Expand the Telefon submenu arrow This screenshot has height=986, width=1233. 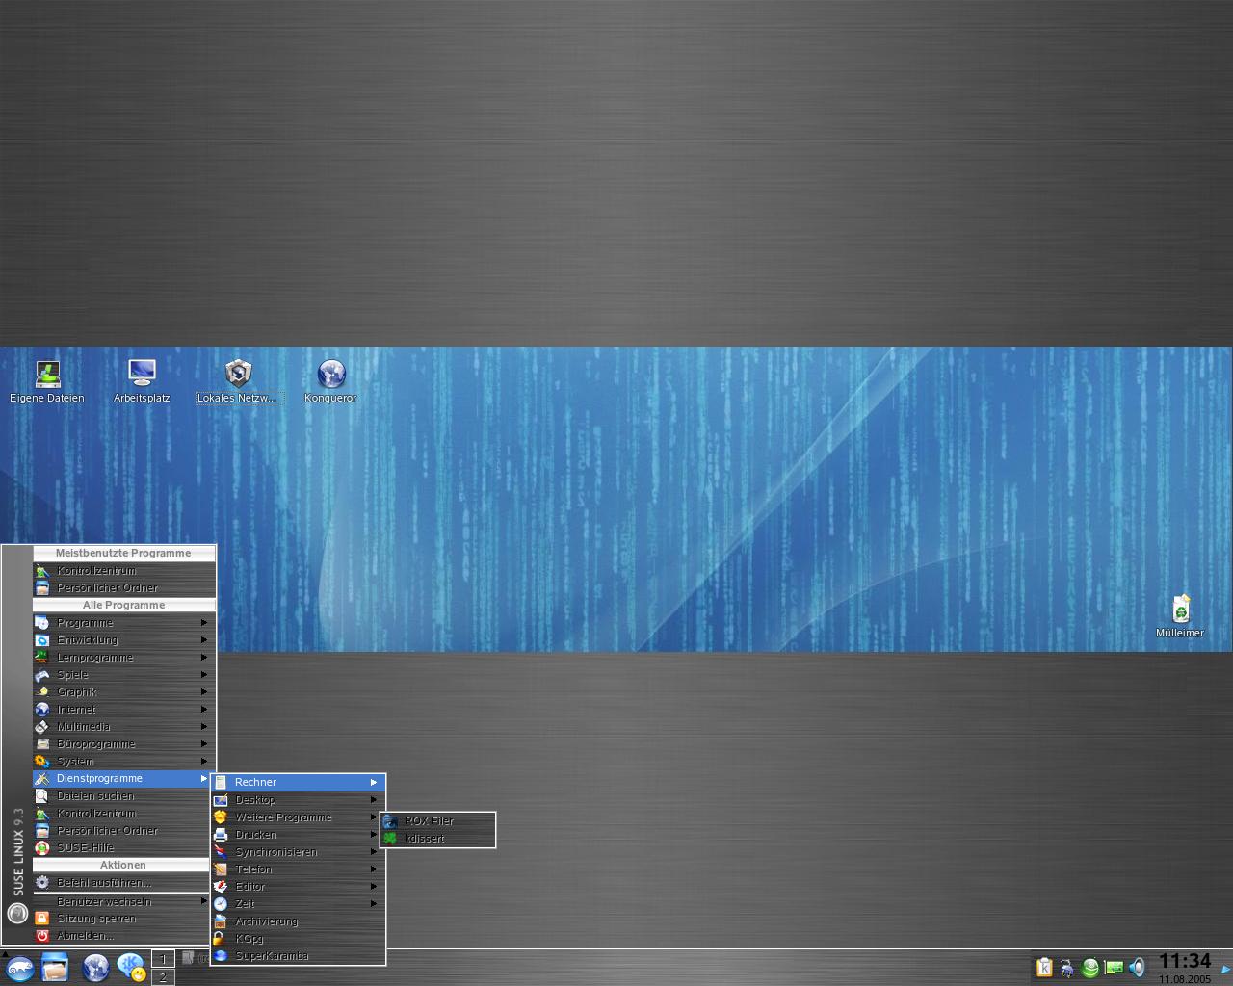coord(374,869)
